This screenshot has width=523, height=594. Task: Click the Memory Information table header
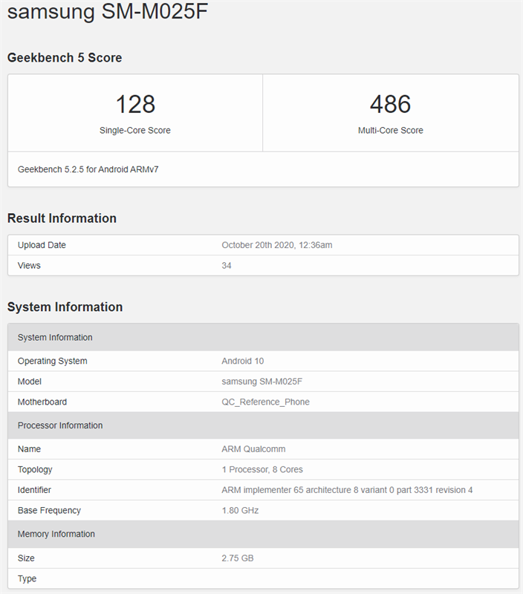coord(264,534)
